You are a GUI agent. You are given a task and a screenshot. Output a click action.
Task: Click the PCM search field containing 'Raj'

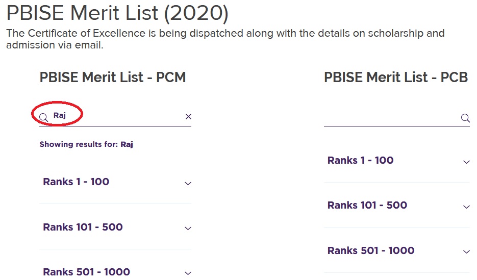coord(117,116)
